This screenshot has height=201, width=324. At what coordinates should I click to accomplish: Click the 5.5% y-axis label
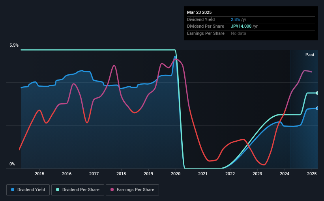(14, 45)
